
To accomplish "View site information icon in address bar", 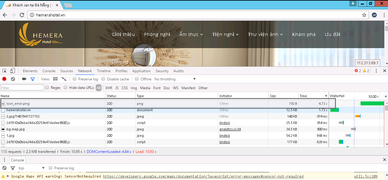I will pos(32,15).
